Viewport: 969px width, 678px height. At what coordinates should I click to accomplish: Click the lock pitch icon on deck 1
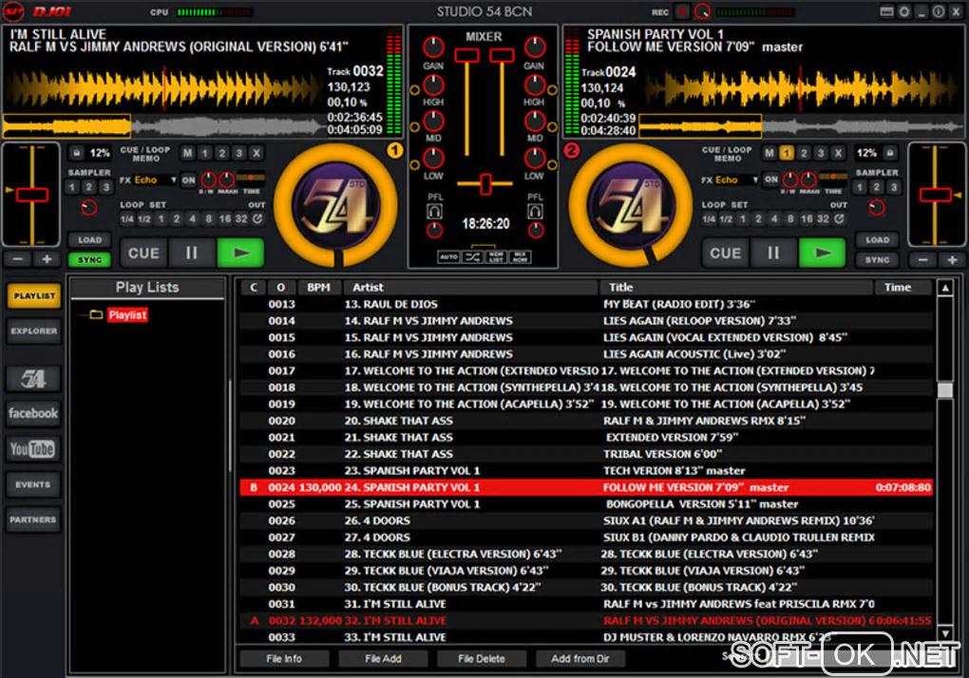[x=77, y=153]
